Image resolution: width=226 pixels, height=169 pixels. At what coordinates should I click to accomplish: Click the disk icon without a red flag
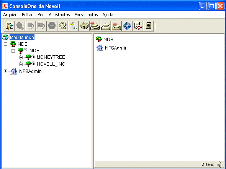click(x=106, y=26)
